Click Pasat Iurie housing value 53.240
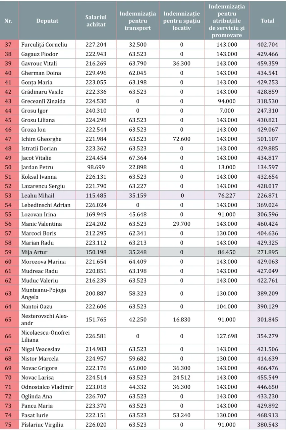The width and height of the screenshot is (286, 430). point(181,415)
